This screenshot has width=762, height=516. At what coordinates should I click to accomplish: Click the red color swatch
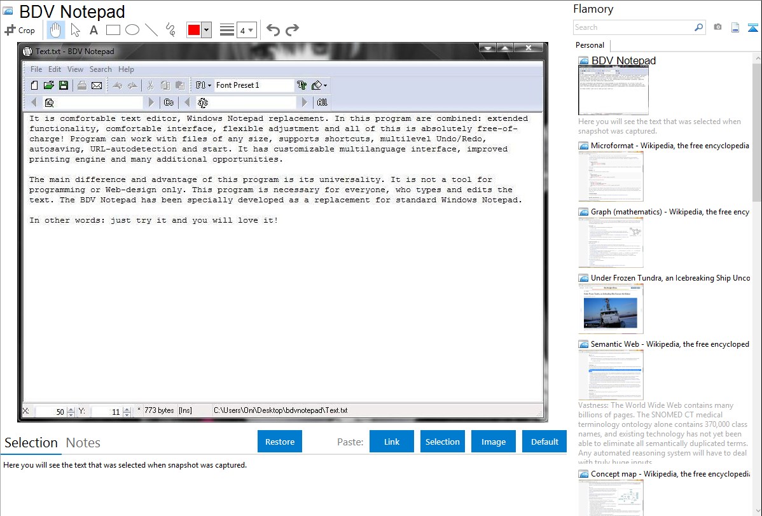tap(194, 30)
